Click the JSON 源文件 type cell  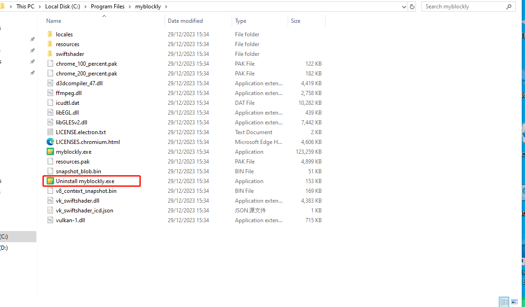(250, 211)
